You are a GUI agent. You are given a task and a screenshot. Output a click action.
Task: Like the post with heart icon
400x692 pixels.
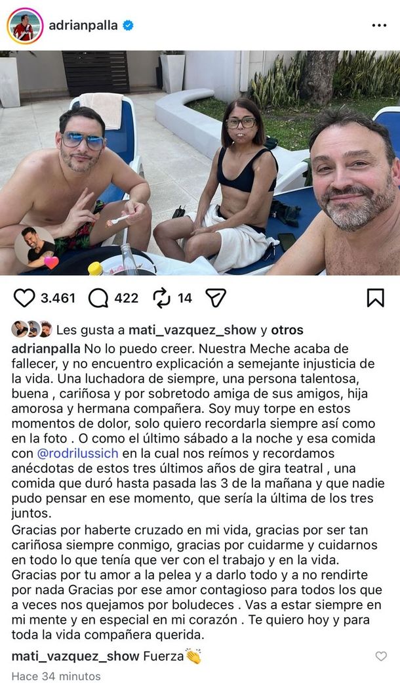click(x=24, y=298)
